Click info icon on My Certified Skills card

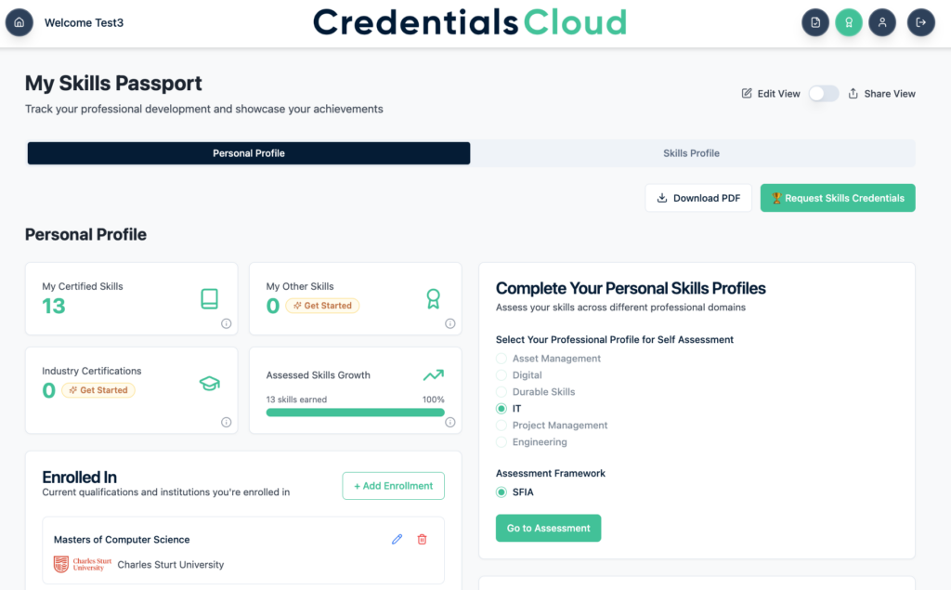227,323
